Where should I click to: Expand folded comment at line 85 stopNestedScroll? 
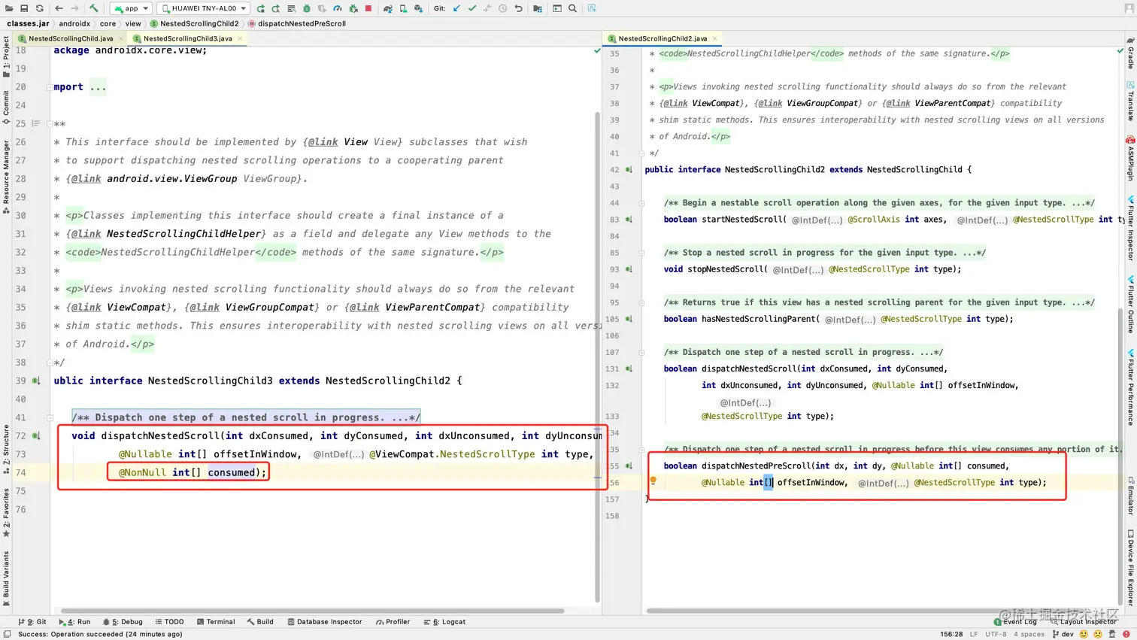pos(641,253)
